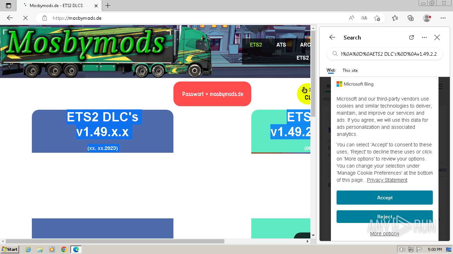Open the volume control tray icon
The width and height of the screenshot is (453, 254).
[402, 249]
